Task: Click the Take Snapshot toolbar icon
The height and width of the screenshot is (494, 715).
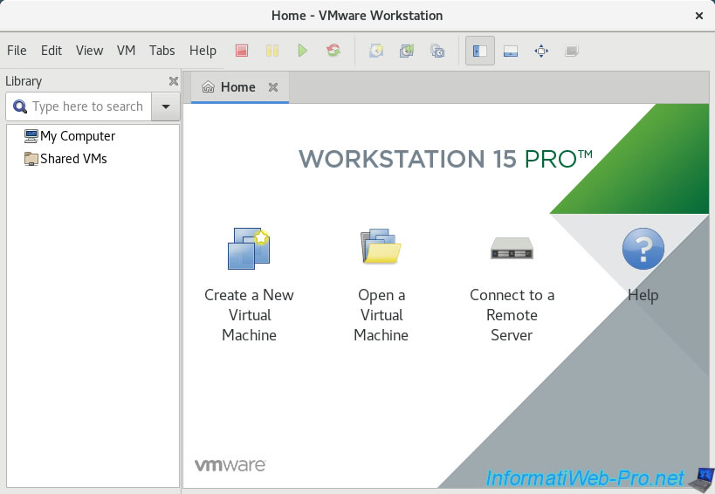Action: coord(376,51)
